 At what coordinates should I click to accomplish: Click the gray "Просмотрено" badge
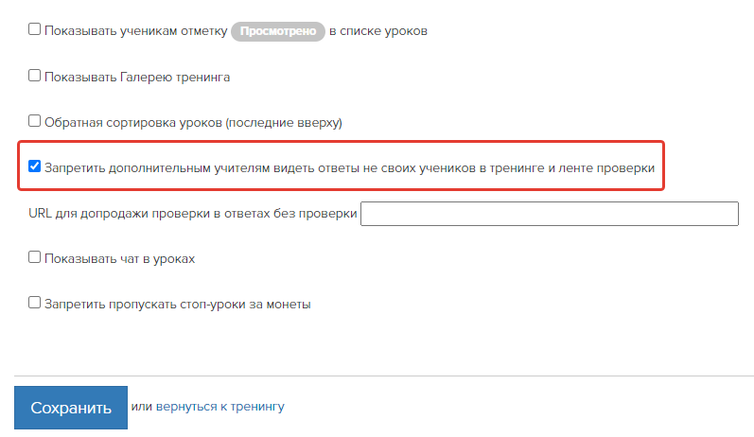pyautogui.click(x=278, y=31)
